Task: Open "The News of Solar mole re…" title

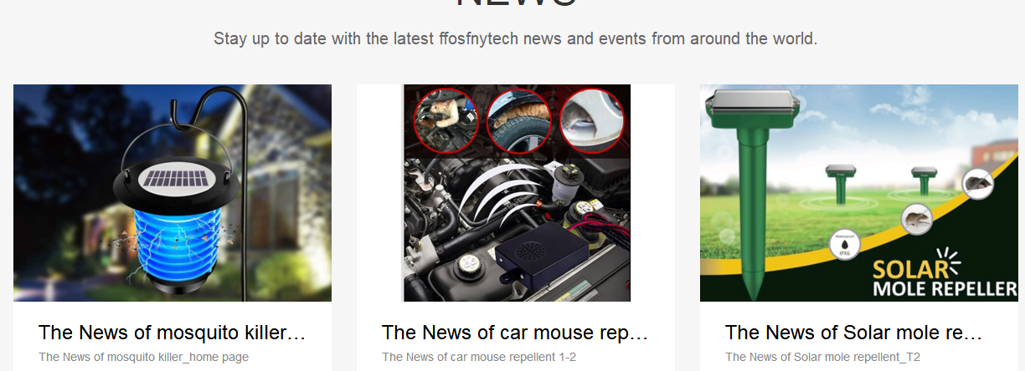Action: tap(854, 333)
